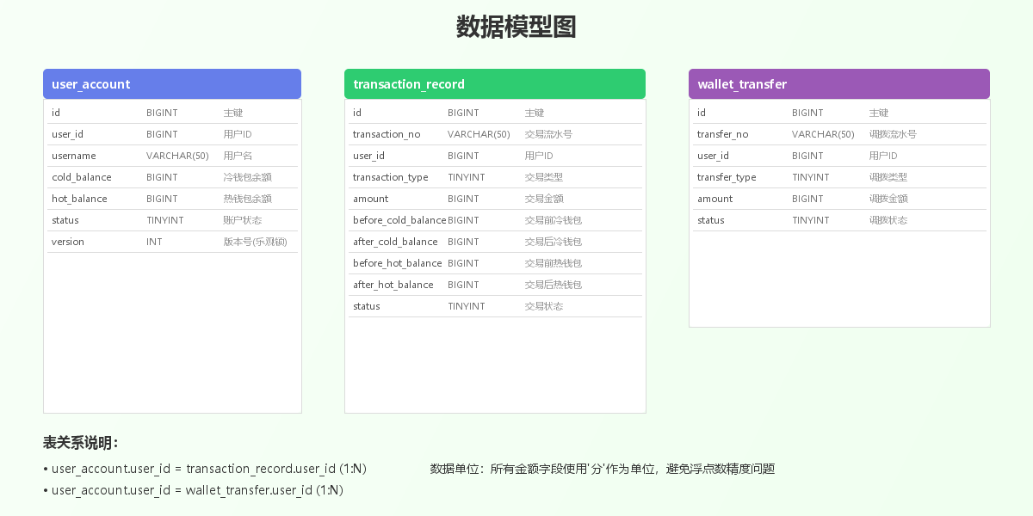The image size is (1033, 516).
Task: Click the 表关系说明 heading
Action: tap(80, 443)
